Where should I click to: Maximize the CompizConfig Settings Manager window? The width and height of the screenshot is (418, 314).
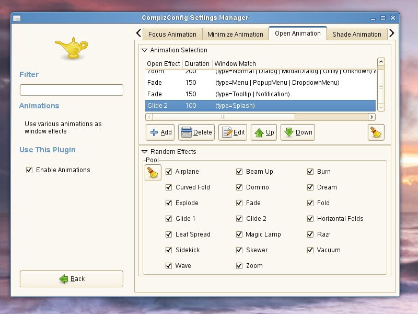[383, 18]
